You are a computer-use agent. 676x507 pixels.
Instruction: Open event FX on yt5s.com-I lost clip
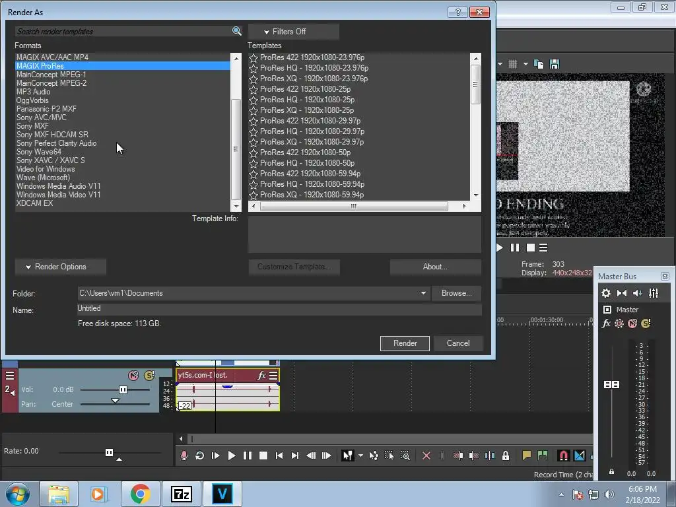pyautogui.click(x=261, y=375)
